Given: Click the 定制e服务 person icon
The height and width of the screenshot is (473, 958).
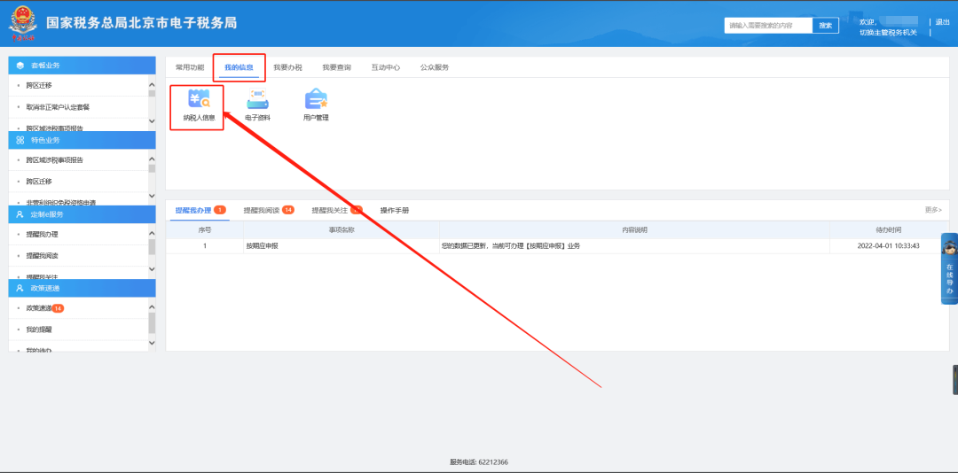Looking at the screenshot, I should point(20,214).
